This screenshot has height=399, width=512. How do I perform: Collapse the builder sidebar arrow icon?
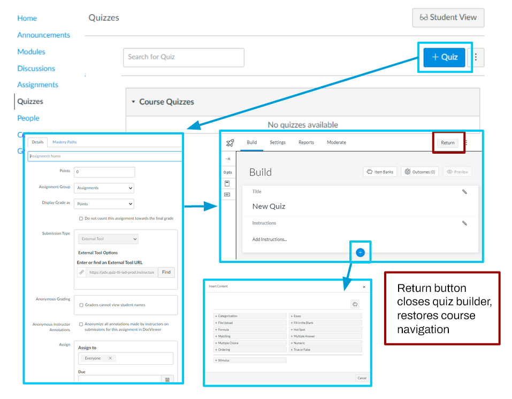click(x=227, y=159)
